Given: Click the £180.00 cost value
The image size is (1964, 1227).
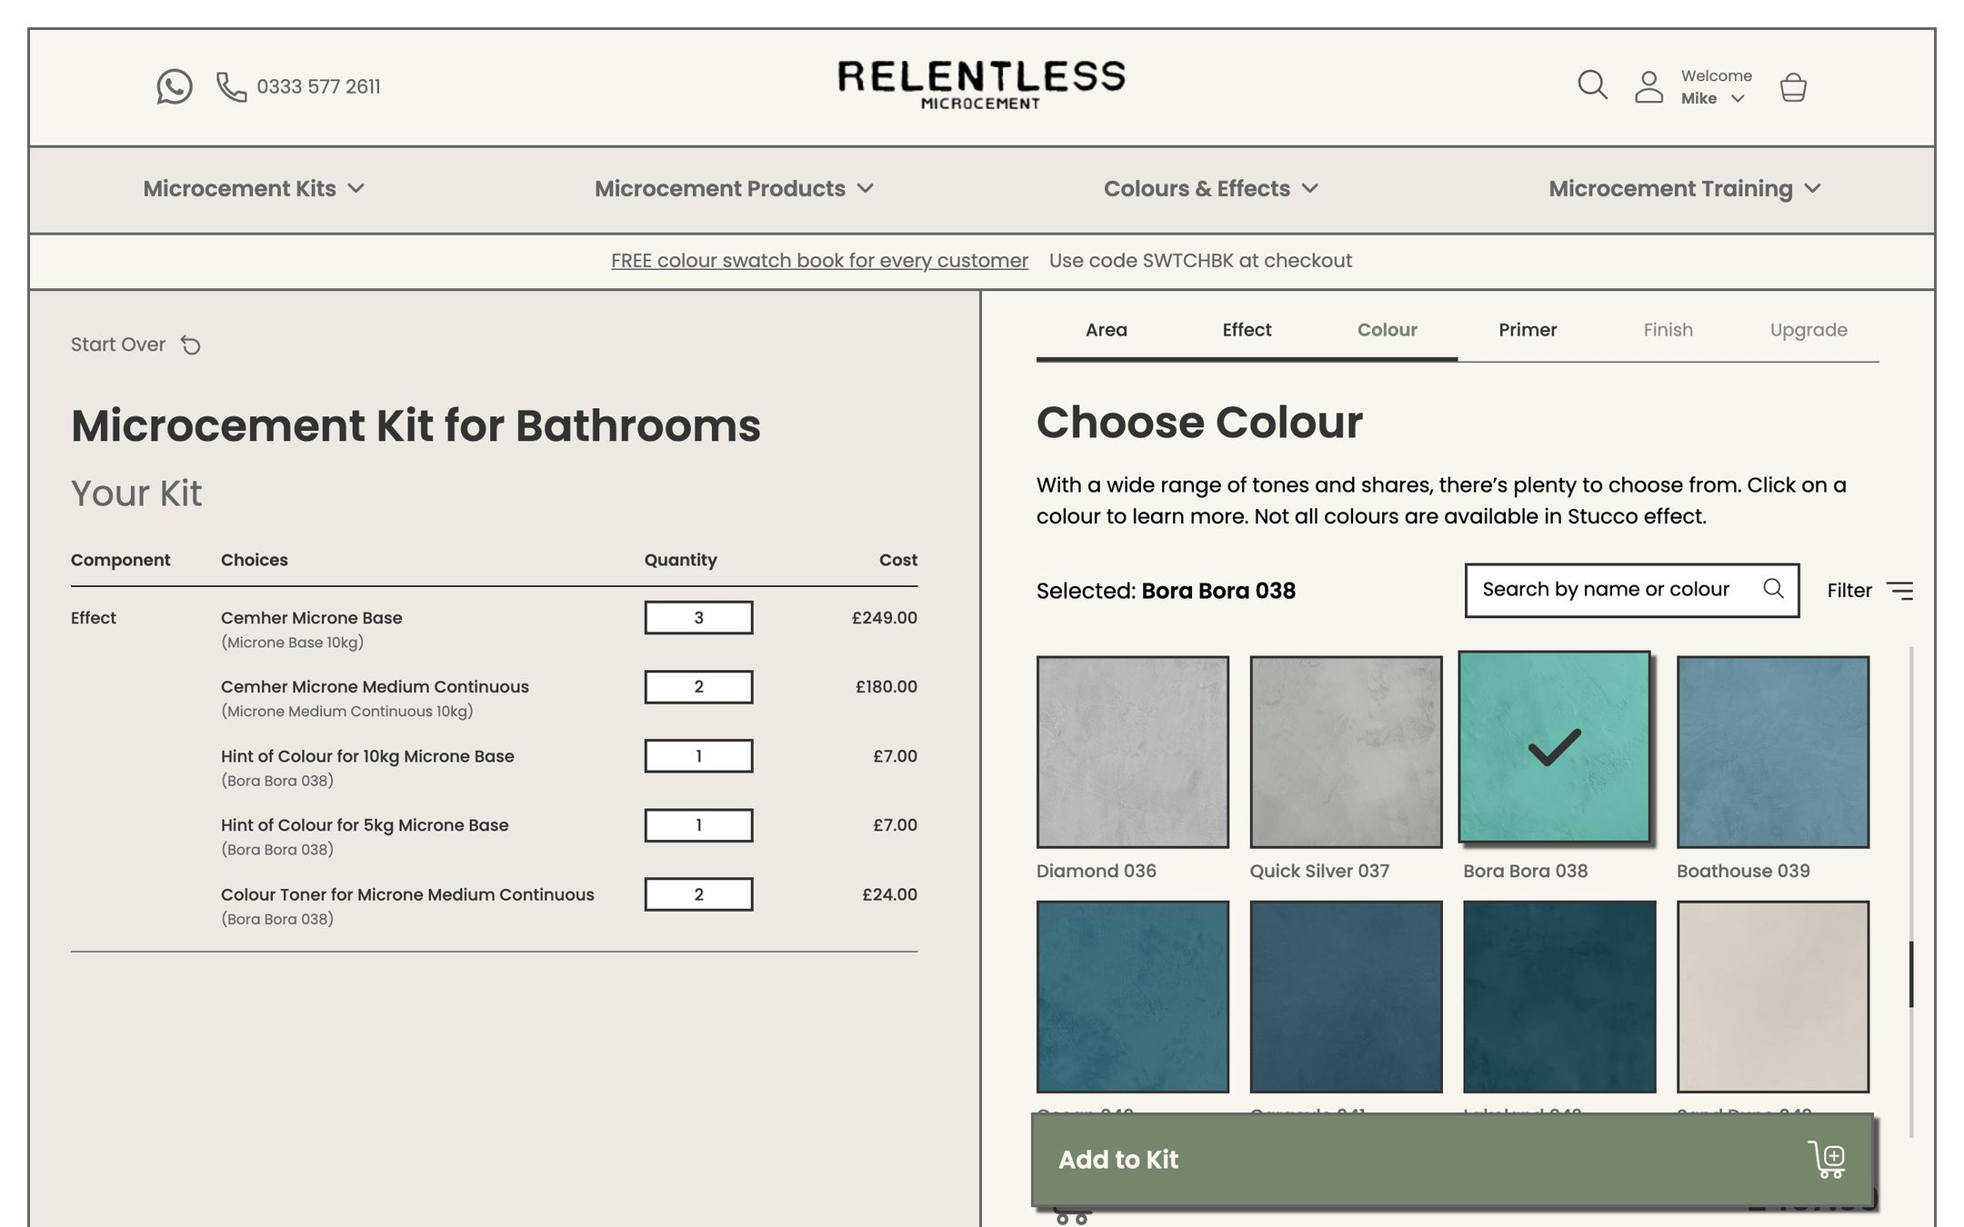Looking at the screenshot, I should 887,687.
